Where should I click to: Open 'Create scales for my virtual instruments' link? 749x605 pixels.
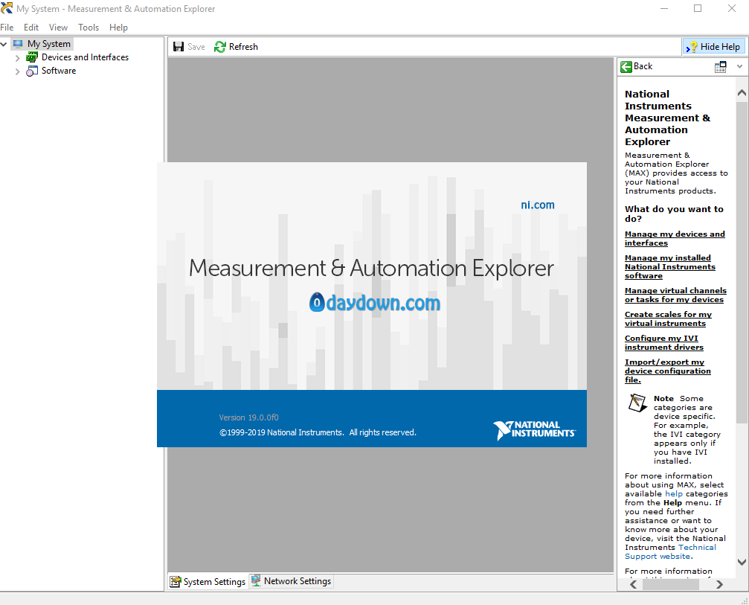pyautogui.click(x=668, y=318)
